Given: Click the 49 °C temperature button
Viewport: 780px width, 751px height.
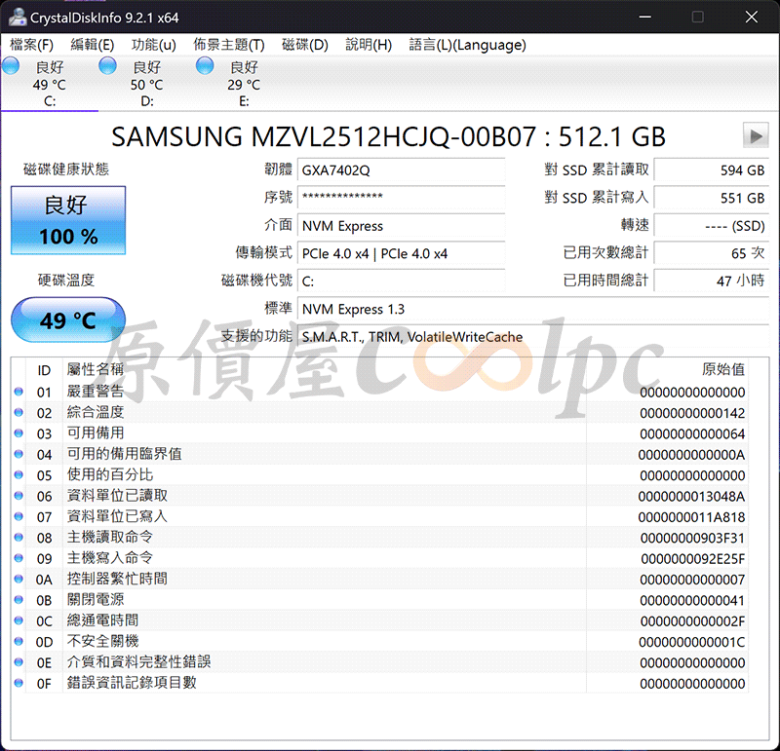Looking at the screenshot, I should pos(68,319).
